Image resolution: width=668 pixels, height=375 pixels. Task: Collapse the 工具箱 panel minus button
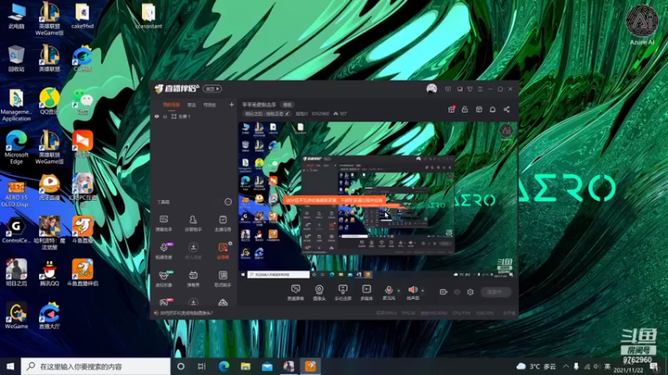click(x=228, y=202)
